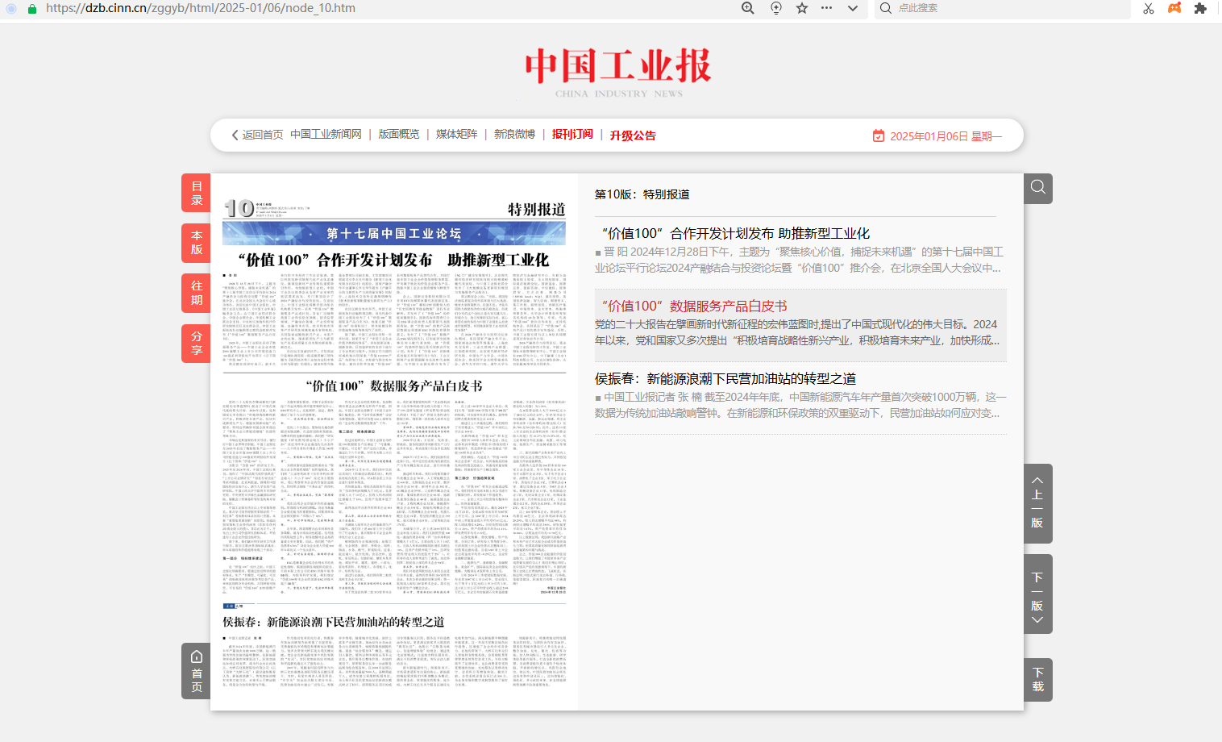Open the scissors screenshot tool
The height and width of the screenshot is (742, 1222).
click(x=1149, y=8)
